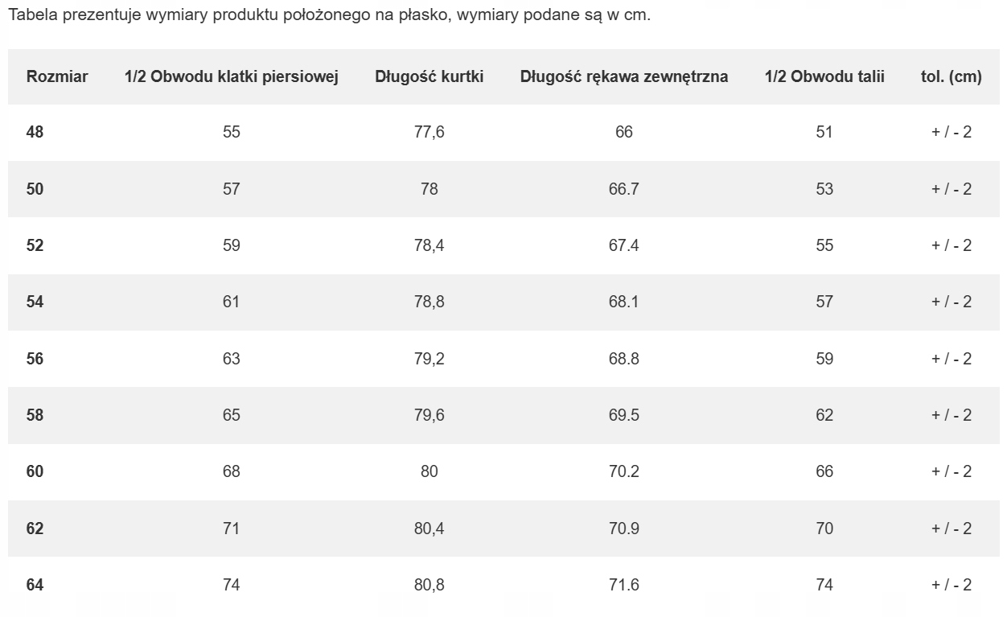Screen dimensions: 1007x617
Task: Select the Długość kurtki column header
Action: click(429, 76)
